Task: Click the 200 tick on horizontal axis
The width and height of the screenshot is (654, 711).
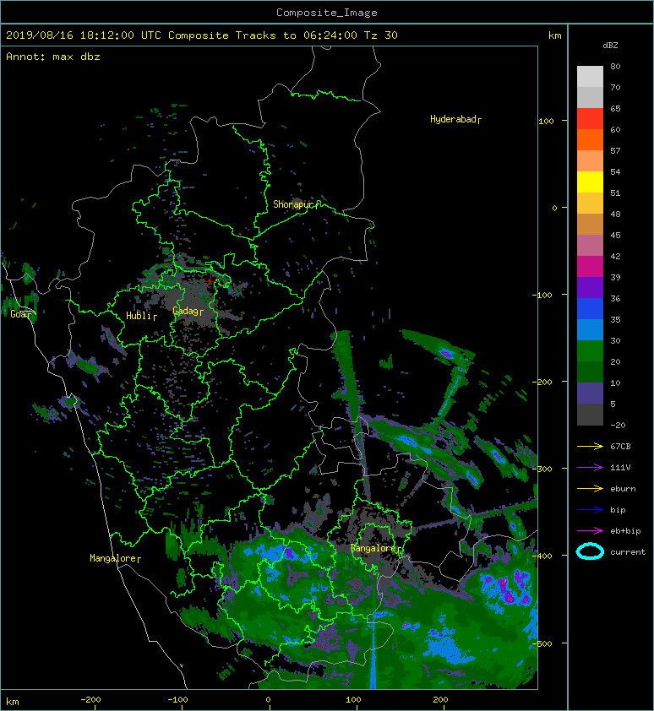Action: [440, 700]
